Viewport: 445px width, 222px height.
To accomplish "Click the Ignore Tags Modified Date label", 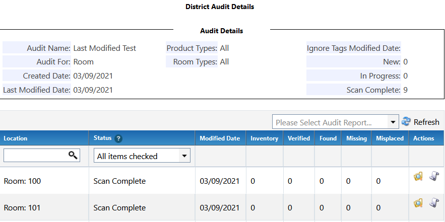I will point(354,48).
